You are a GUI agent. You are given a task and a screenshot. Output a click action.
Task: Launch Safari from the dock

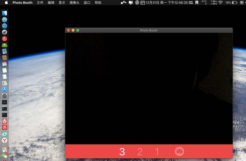4,26
